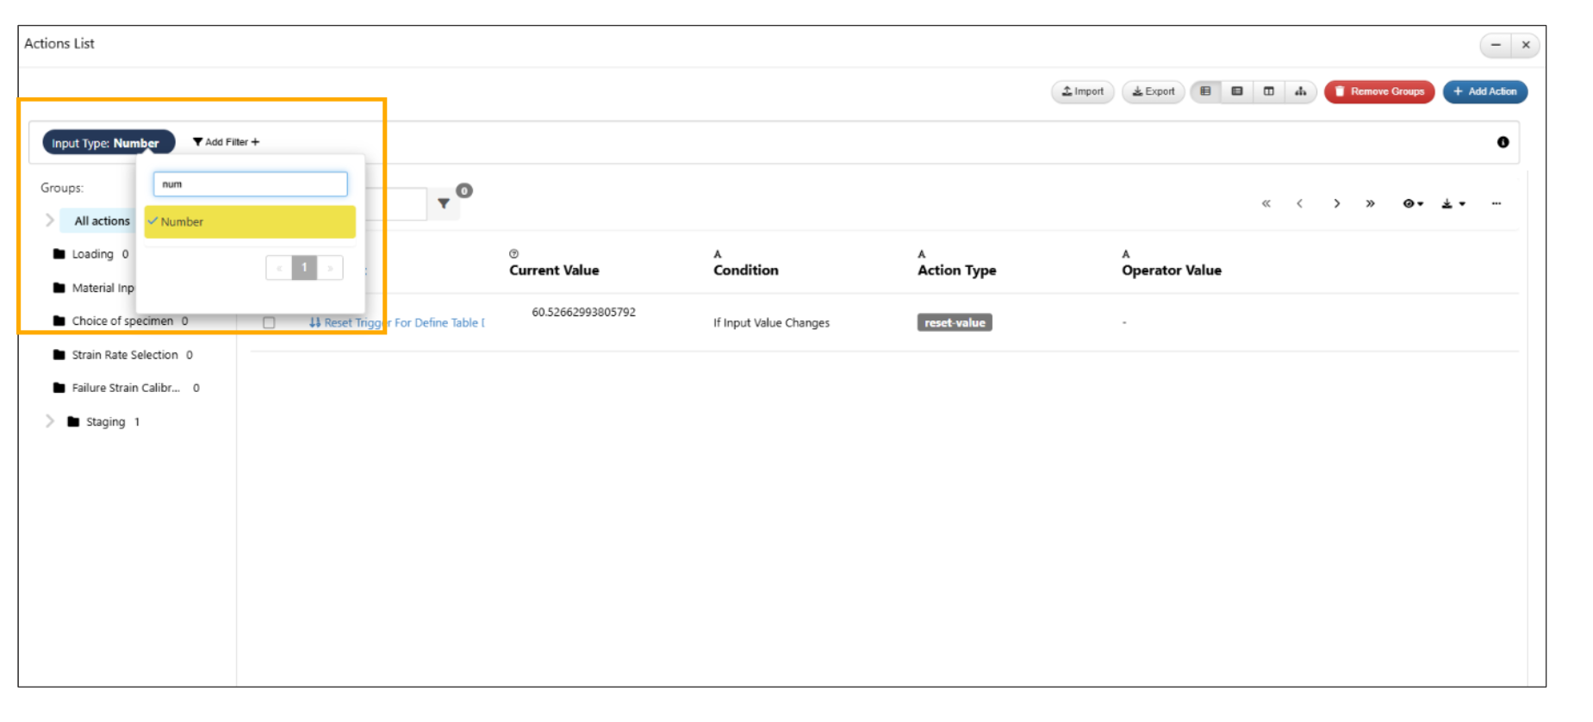Open the three-dot more options menu
The height and width of the screenshot is (722, 1593).
(1497, 204)
